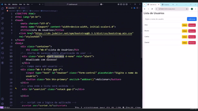Reload the page in the browser
This screenshot has width=198, height=111.
(x=152, y=9)
